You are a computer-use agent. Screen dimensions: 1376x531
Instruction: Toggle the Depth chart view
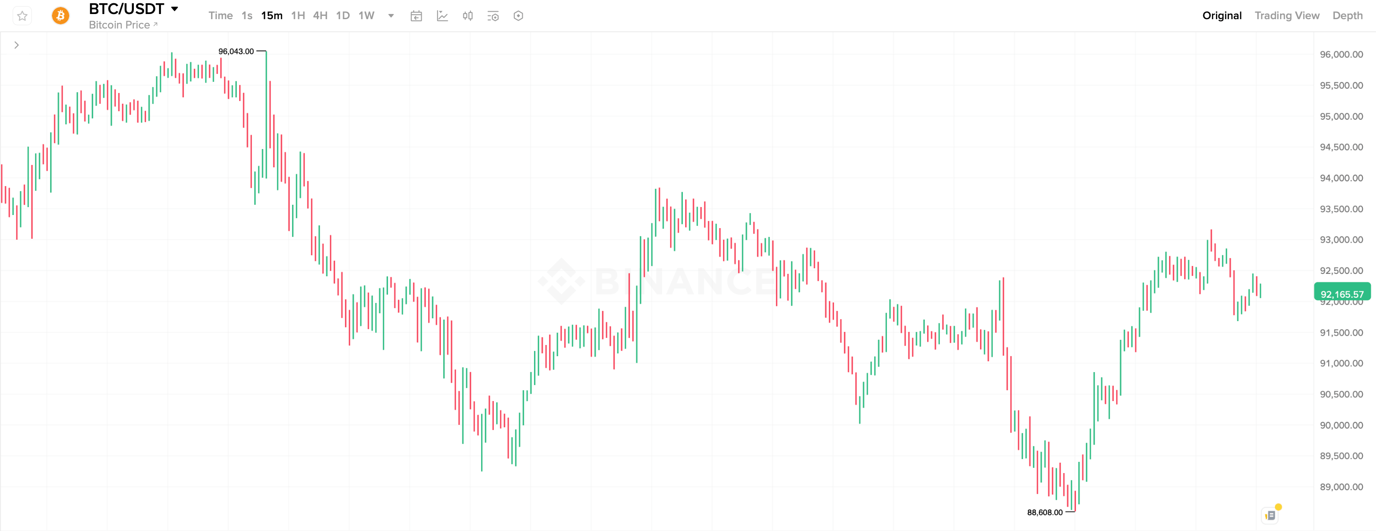pos(1347,15)
